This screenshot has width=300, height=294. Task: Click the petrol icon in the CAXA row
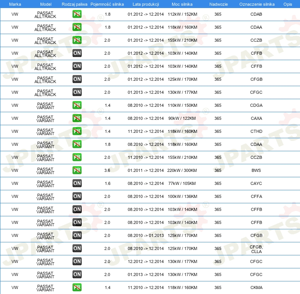[77, 118]
